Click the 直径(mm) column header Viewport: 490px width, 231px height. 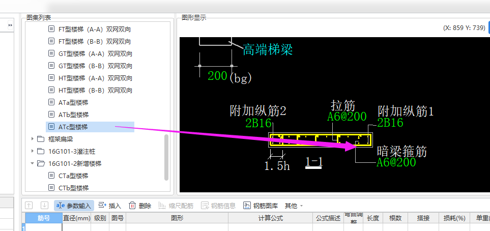pyautogui.click(x=76, y=218)
